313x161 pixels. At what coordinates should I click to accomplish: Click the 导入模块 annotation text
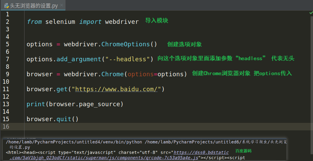157,20
